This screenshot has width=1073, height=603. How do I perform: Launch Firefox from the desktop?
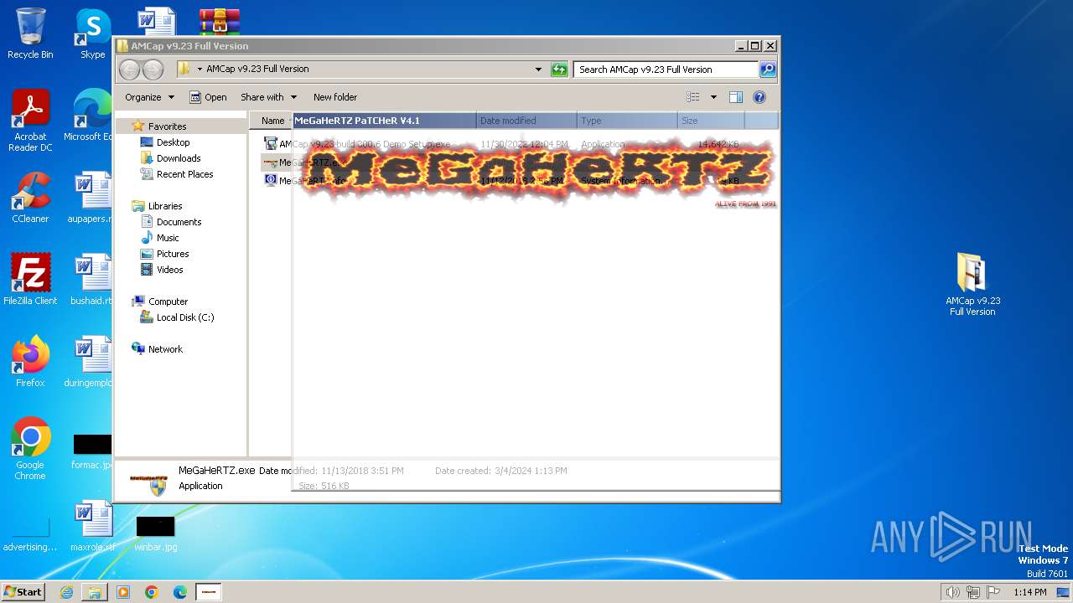[x=30, y=362]
